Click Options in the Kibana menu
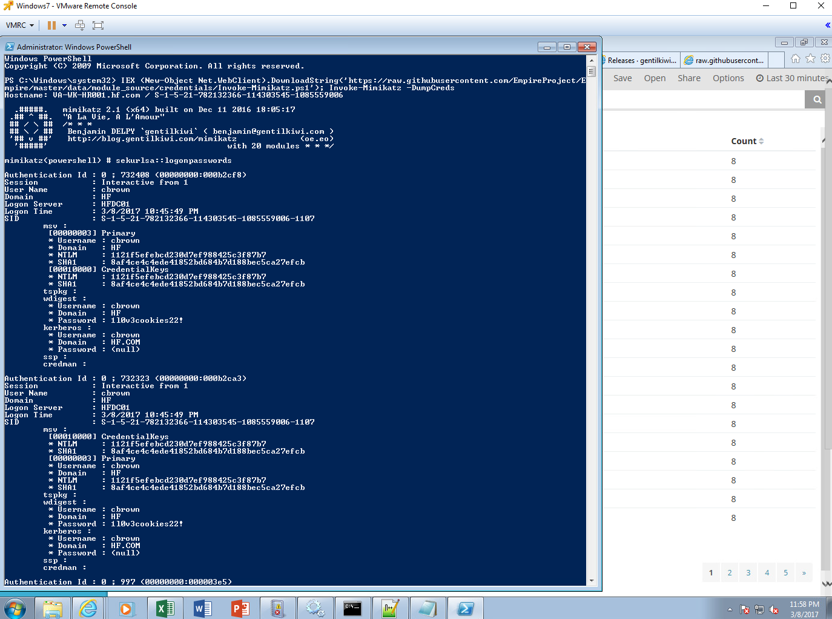The image size is (832, 619). click(728, 78)
